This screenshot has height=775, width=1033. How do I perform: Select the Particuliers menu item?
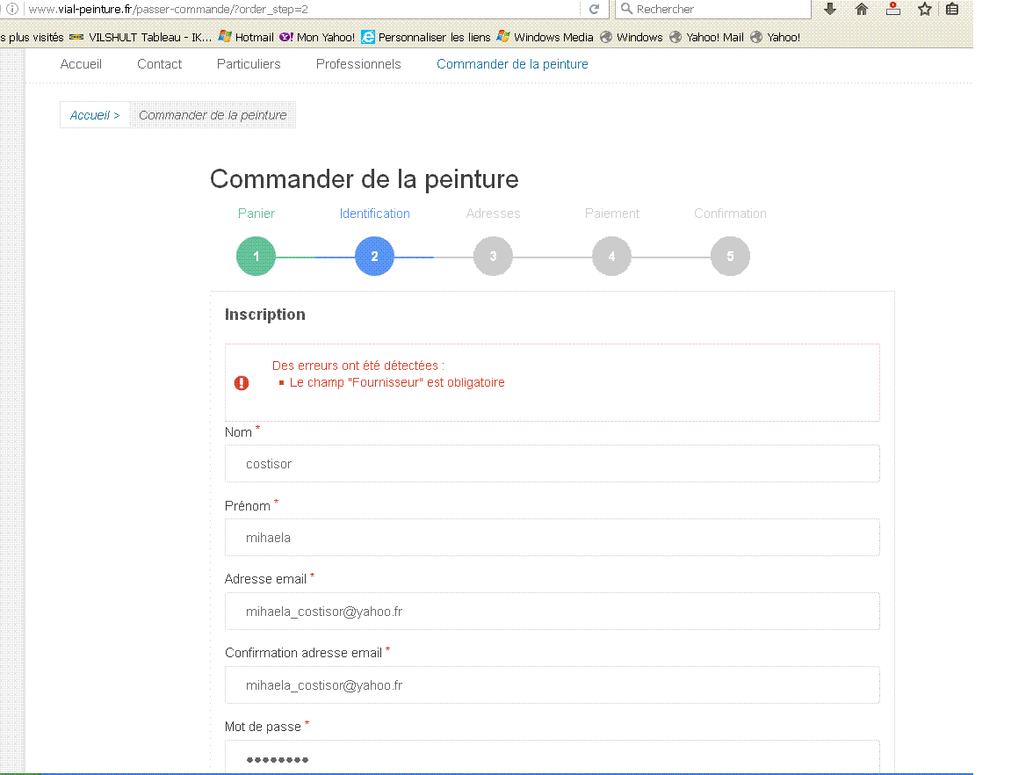[249, 64]
